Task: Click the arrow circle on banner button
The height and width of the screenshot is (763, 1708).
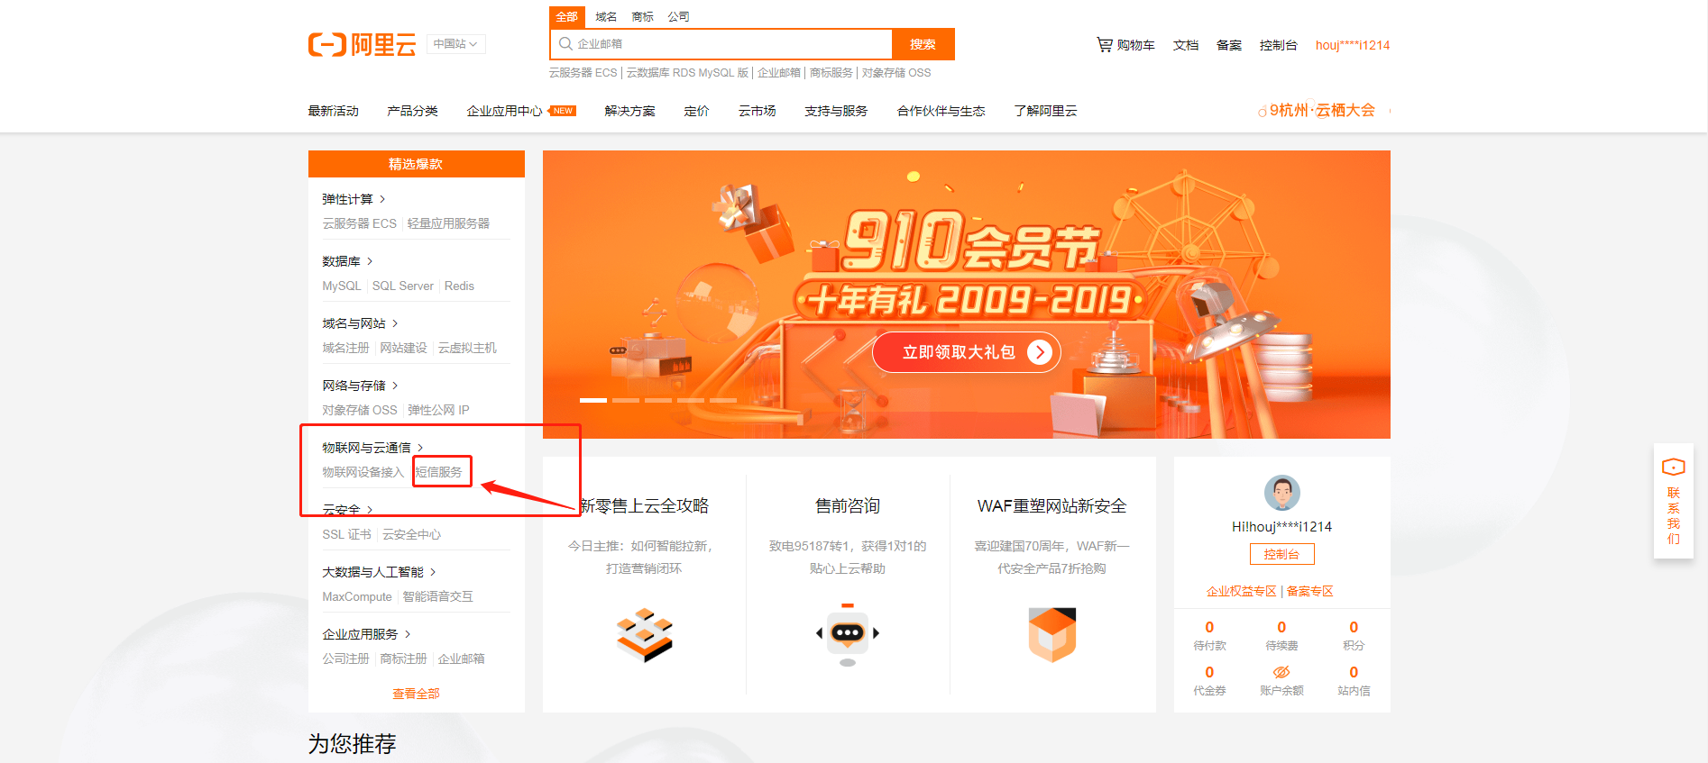Action: click(x=1040, y=352)
